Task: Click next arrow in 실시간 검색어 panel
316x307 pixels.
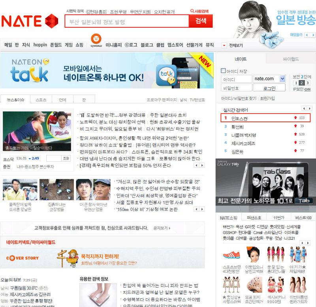Action: (x=309, y=108)
